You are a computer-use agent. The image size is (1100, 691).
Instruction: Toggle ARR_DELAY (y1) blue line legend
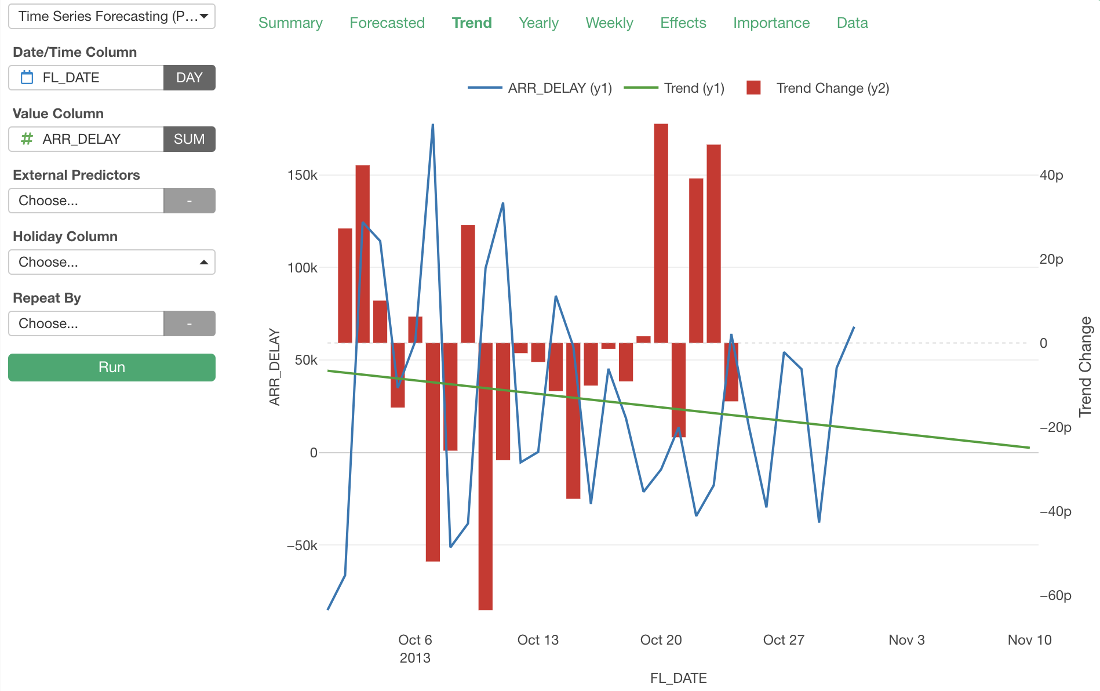pyautogui.click(x=540, y=88)
